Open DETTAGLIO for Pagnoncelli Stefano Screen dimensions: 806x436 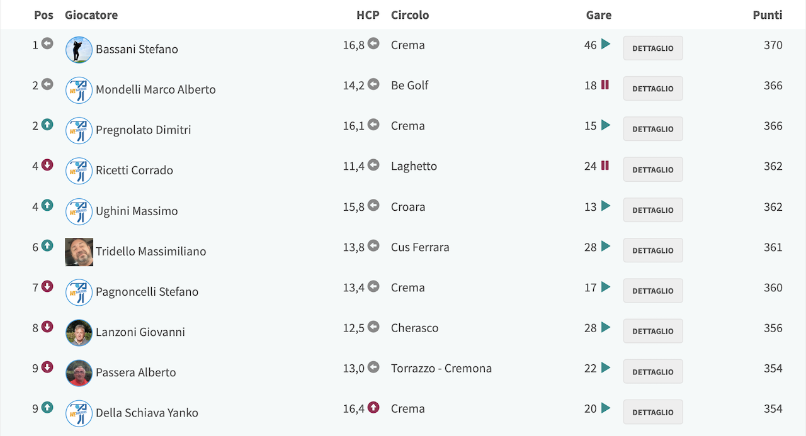(653, 291)
